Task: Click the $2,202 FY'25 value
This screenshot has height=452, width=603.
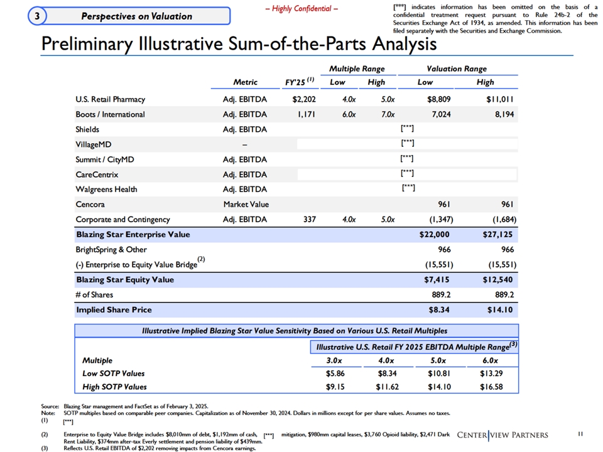Action: (x=304, y=99)
